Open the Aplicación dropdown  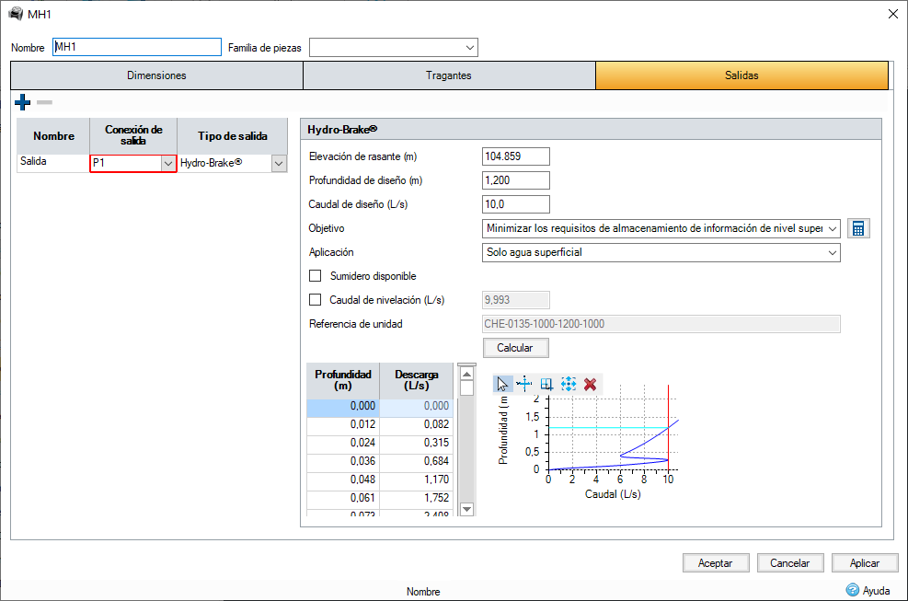click(x=833, y=253)
